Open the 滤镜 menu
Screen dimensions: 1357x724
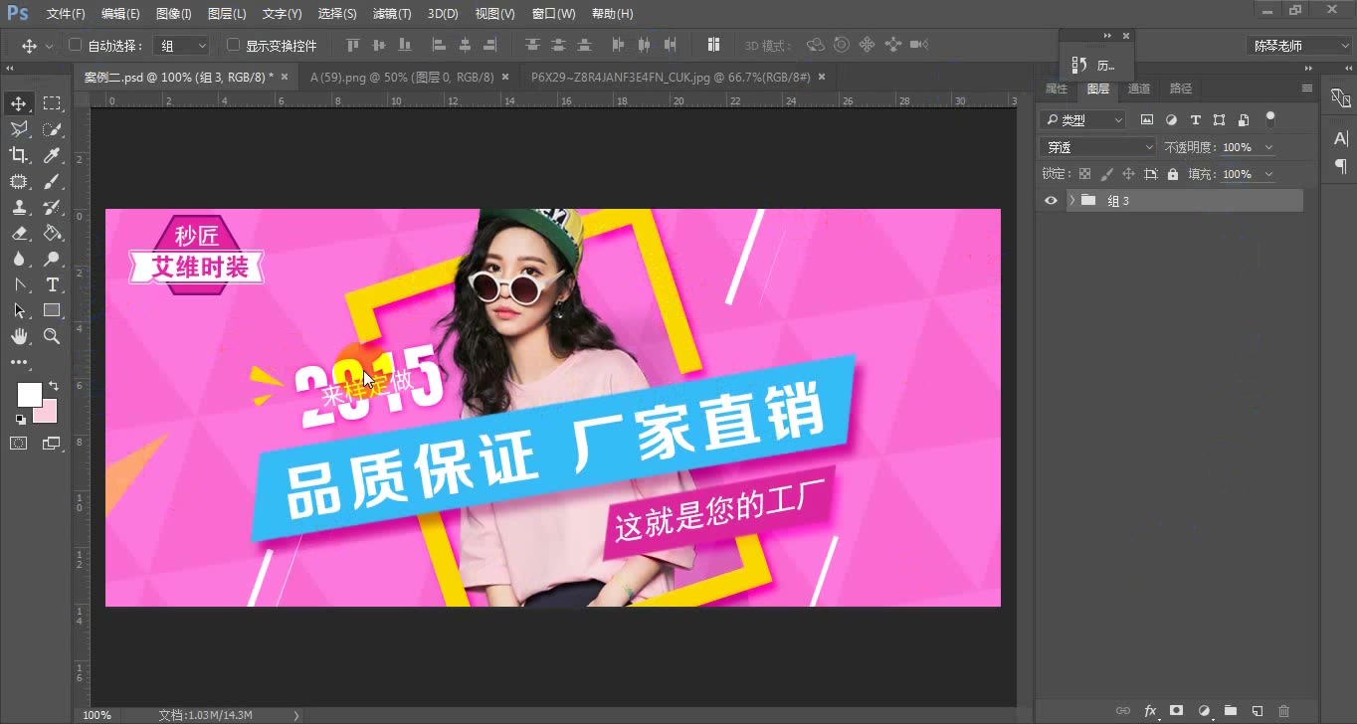tap(391, 13)
